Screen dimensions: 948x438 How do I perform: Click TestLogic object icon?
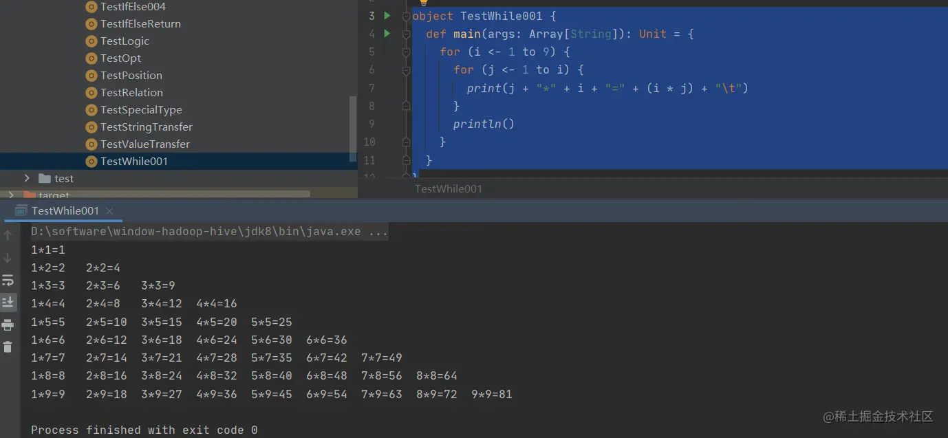pos(91,41)
